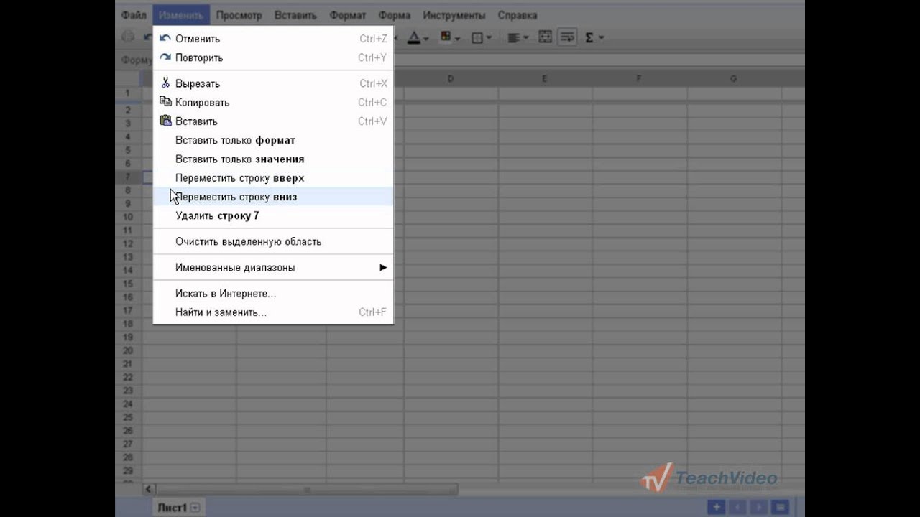Click the next-sheet arrow at bottom right
This screenshot has width=920, height=517.
[759, 507]
